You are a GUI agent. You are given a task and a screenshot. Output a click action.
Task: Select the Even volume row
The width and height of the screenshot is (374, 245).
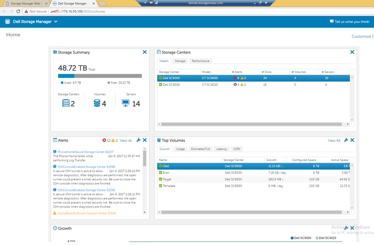(253, 173)
